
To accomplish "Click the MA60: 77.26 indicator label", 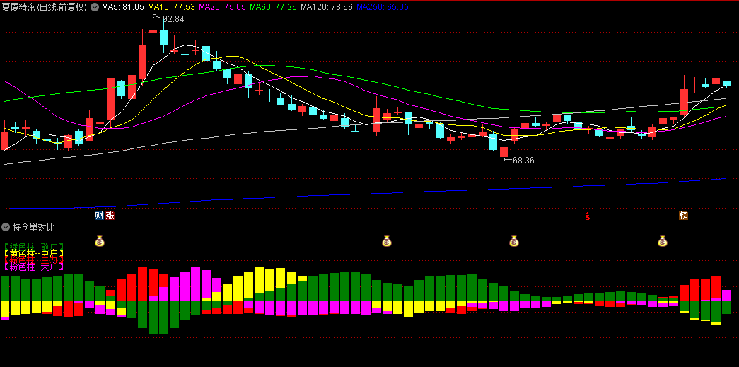I will coord(274,7).
